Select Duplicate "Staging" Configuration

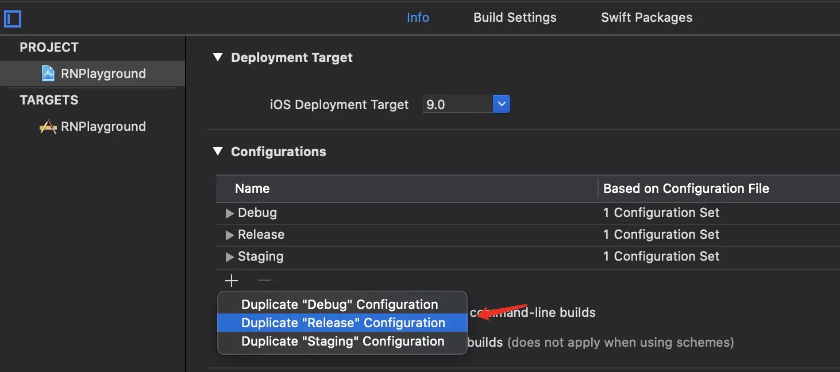point(342,341)
